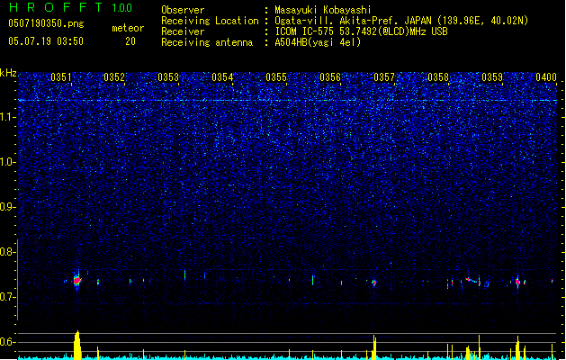Click the 0359 time marker
This screenshot has height=360, width=566.
pyautogui.click(x=492, y=77)
